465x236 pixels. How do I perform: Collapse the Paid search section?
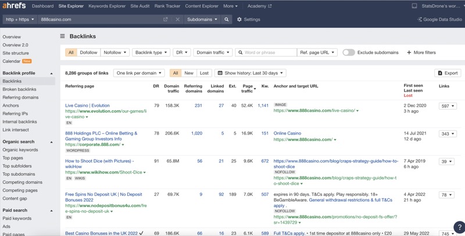(x=52, y=210)
